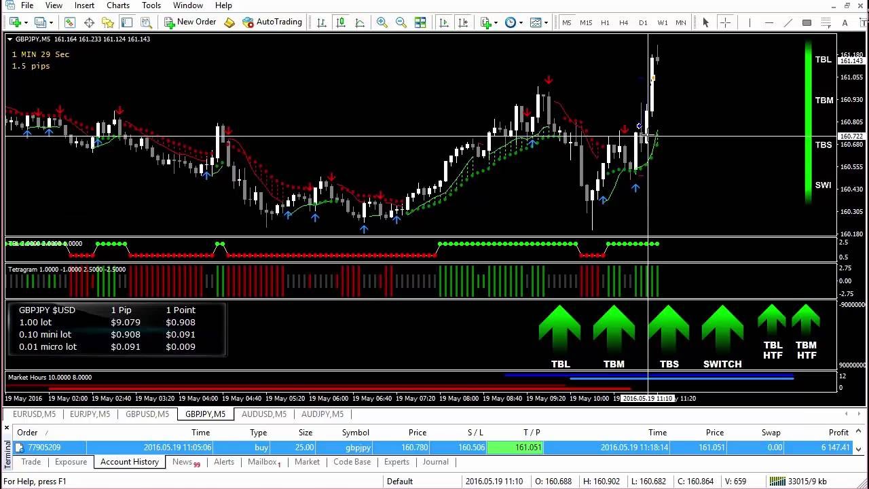The width and height of the screenshot is (869, 489).
Task: Click the AutoTrading button
Action: point(272,22)
